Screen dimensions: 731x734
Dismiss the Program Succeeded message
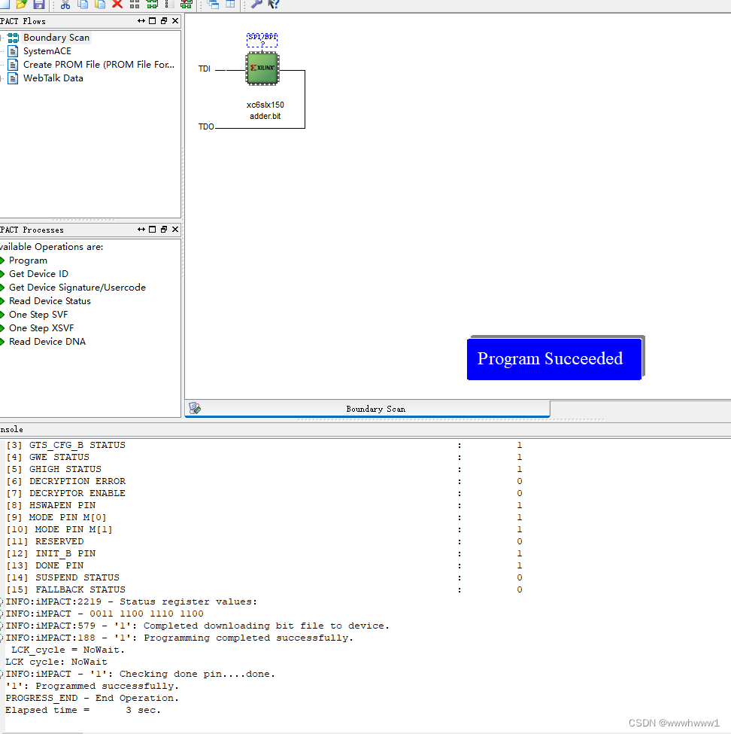554,359
